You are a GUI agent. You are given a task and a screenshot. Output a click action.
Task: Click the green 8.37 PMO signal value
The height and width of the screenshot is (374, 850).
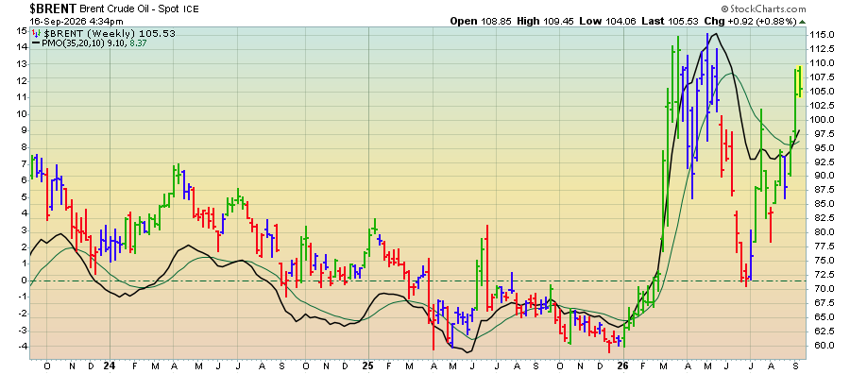point(138,42)
